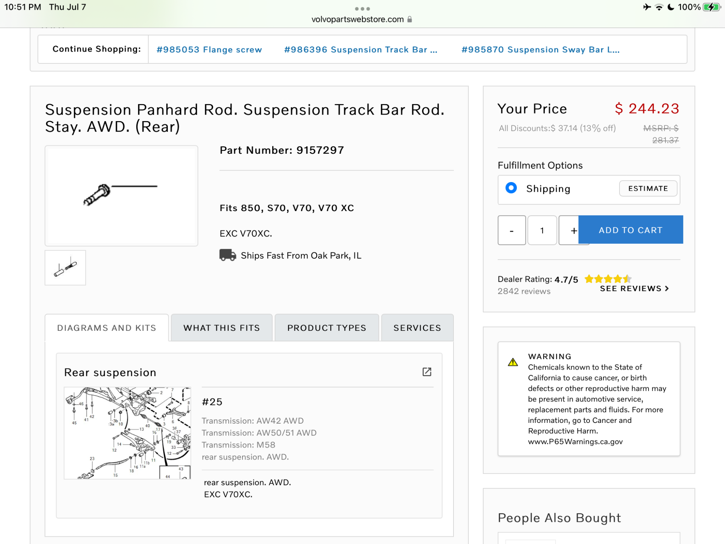Tap the three-dot multitasking menu at top
Viewport: 725px width, 544px height.
[362, 9]
